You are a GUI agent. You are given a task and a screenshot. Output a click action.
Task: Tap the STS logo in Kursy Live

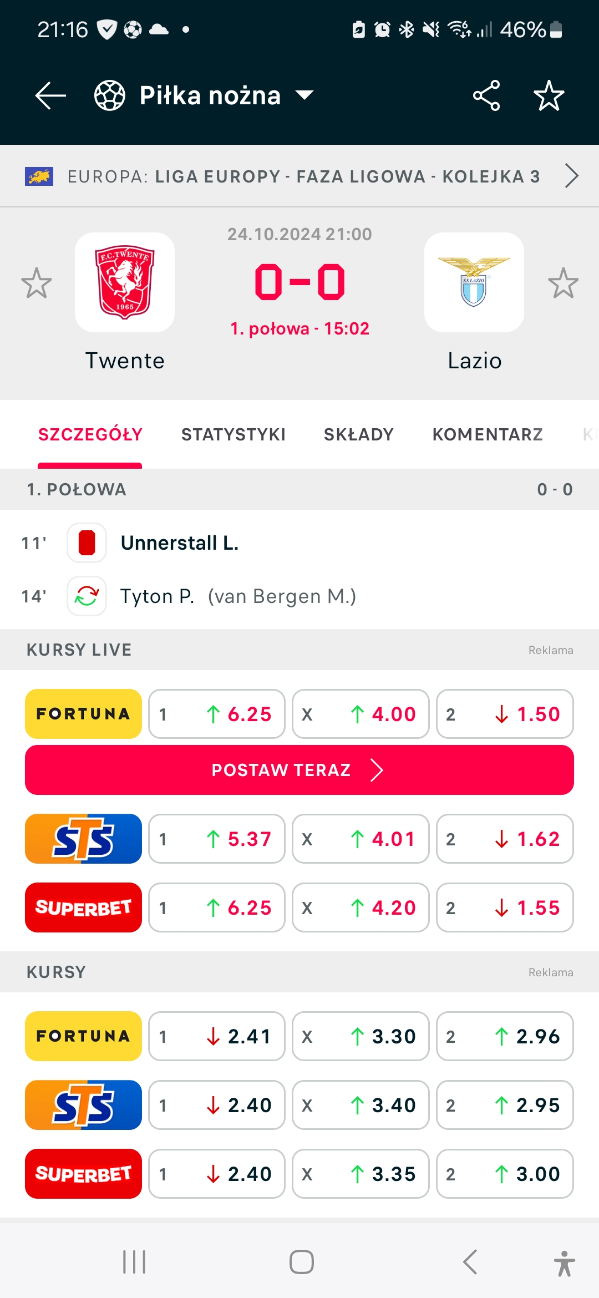pyautogui.click(x=83, y=839)
